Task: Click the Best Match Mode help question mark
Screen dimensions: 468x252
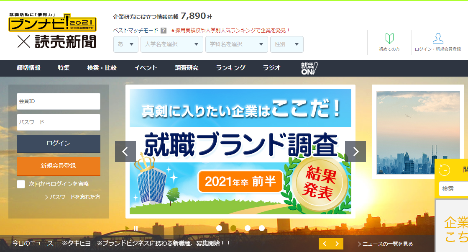Action: [163, 31]
